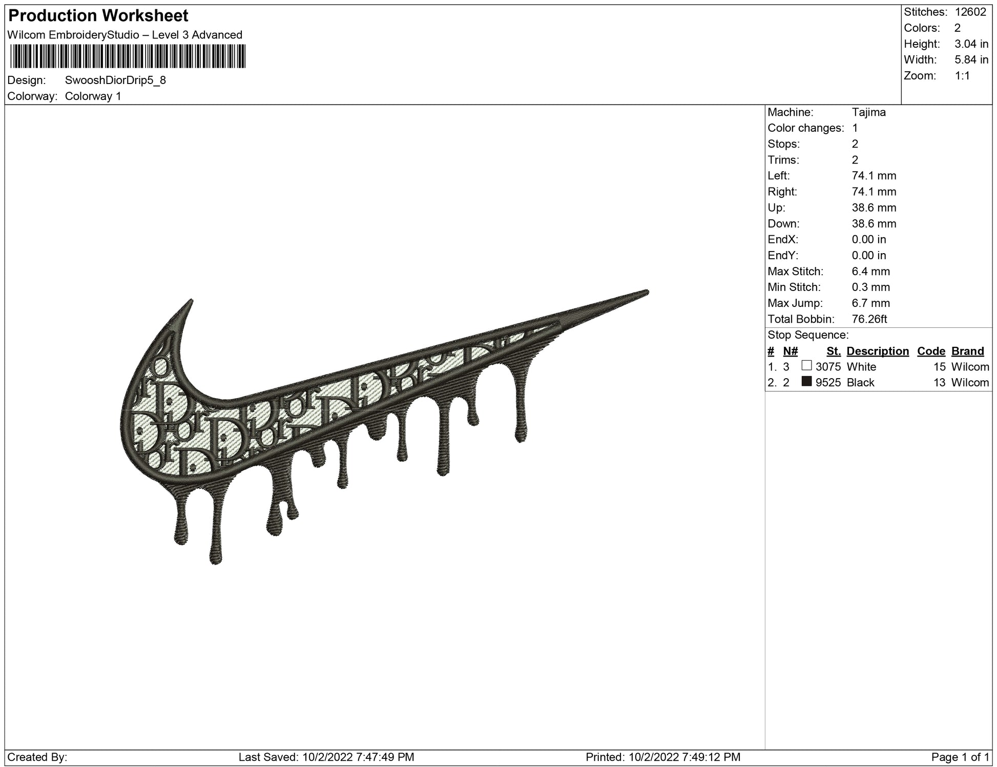Click the Code column header

pyautogui.click(x=931, y=351)
